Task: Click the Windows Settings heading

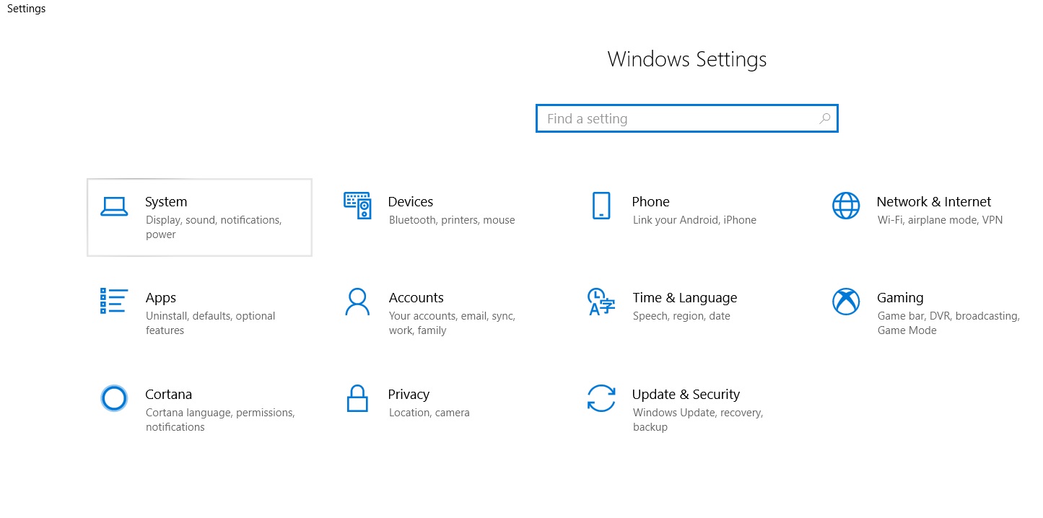Action: tap(687, 59)
